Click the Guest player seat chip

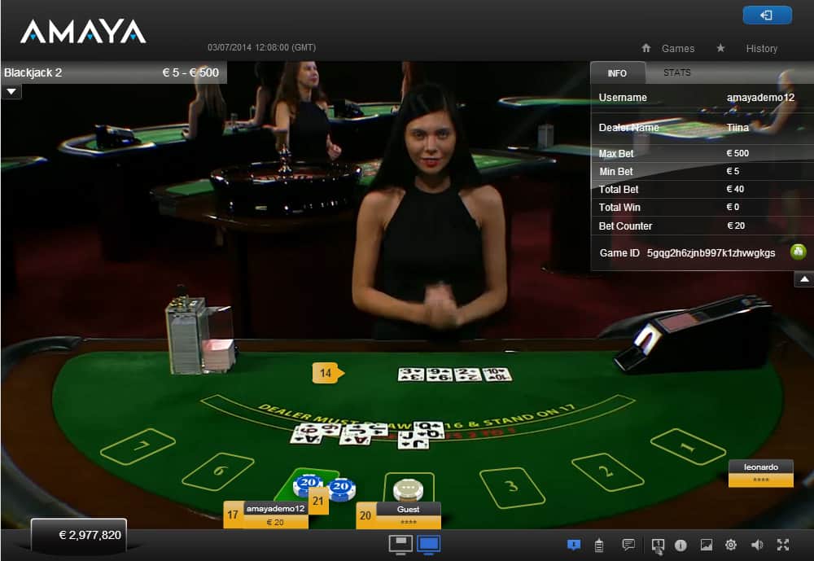click(x=408, y=489)
